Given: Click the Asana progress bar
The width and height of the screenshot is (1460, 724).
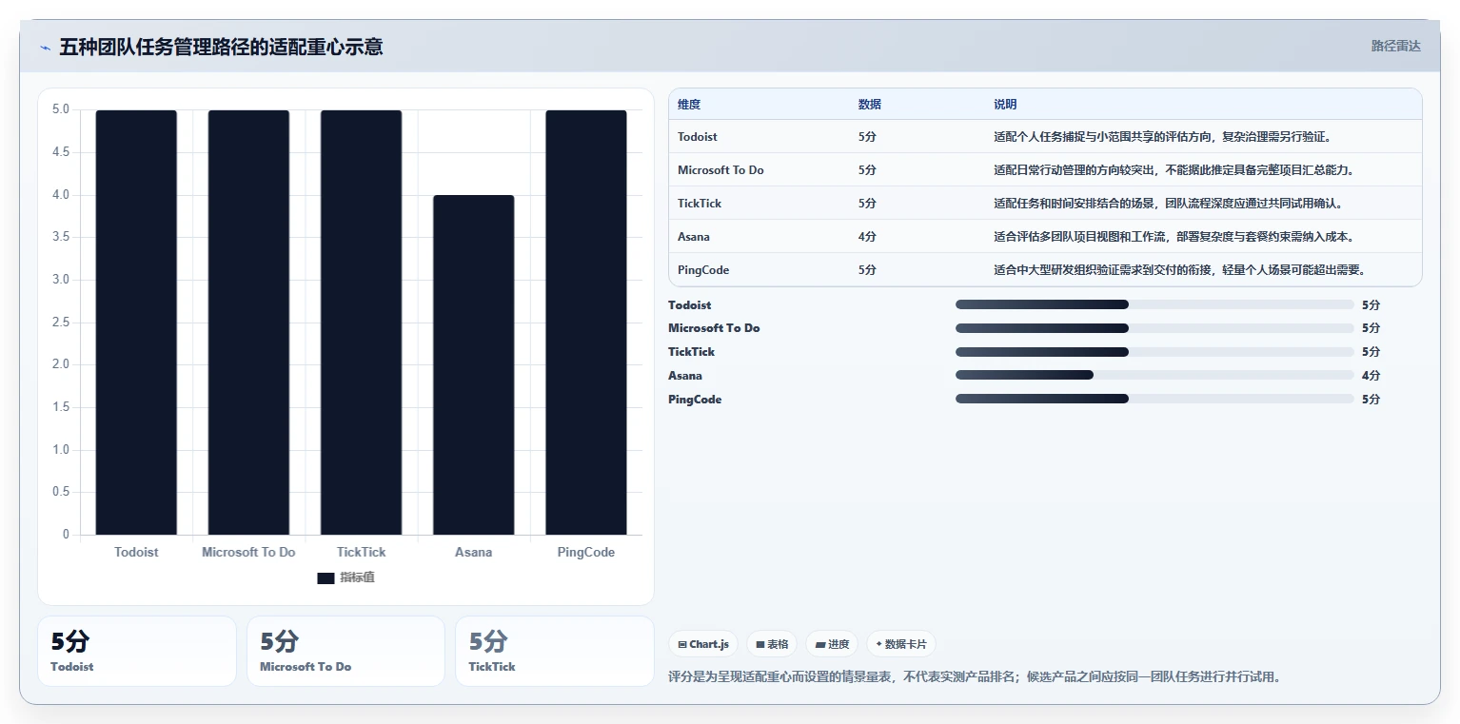Looking at the screenshot, I should 1154,375.
